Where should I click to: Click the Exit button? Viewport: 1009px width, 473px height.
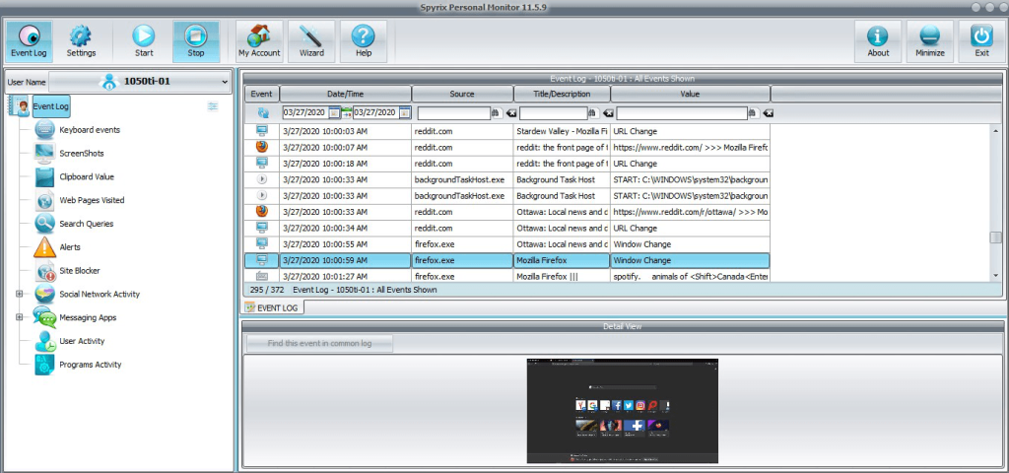pyautogui.click(x=981, y=41)
